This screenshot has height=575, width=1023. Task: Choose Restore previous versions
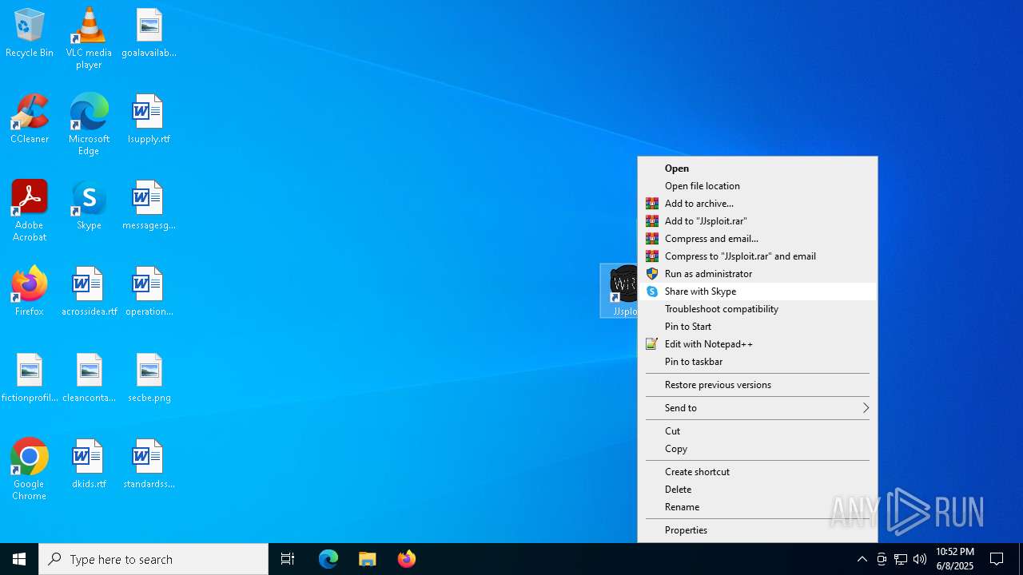pos(758,385)
